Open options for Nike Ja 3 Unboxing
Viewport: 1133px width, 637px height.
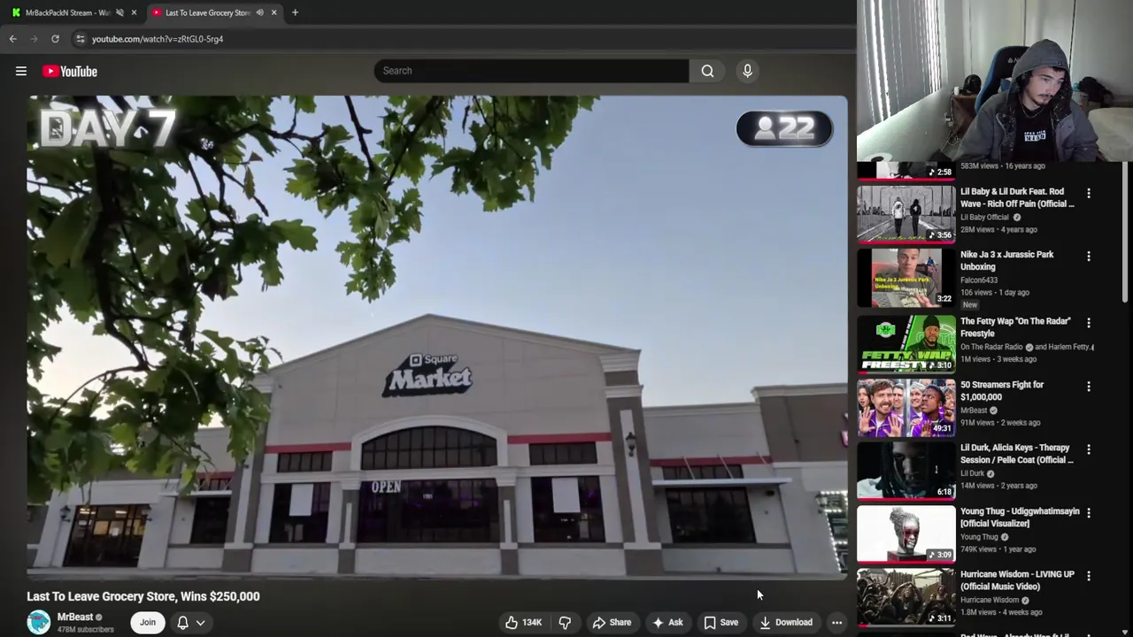[x=1089, y=257]
